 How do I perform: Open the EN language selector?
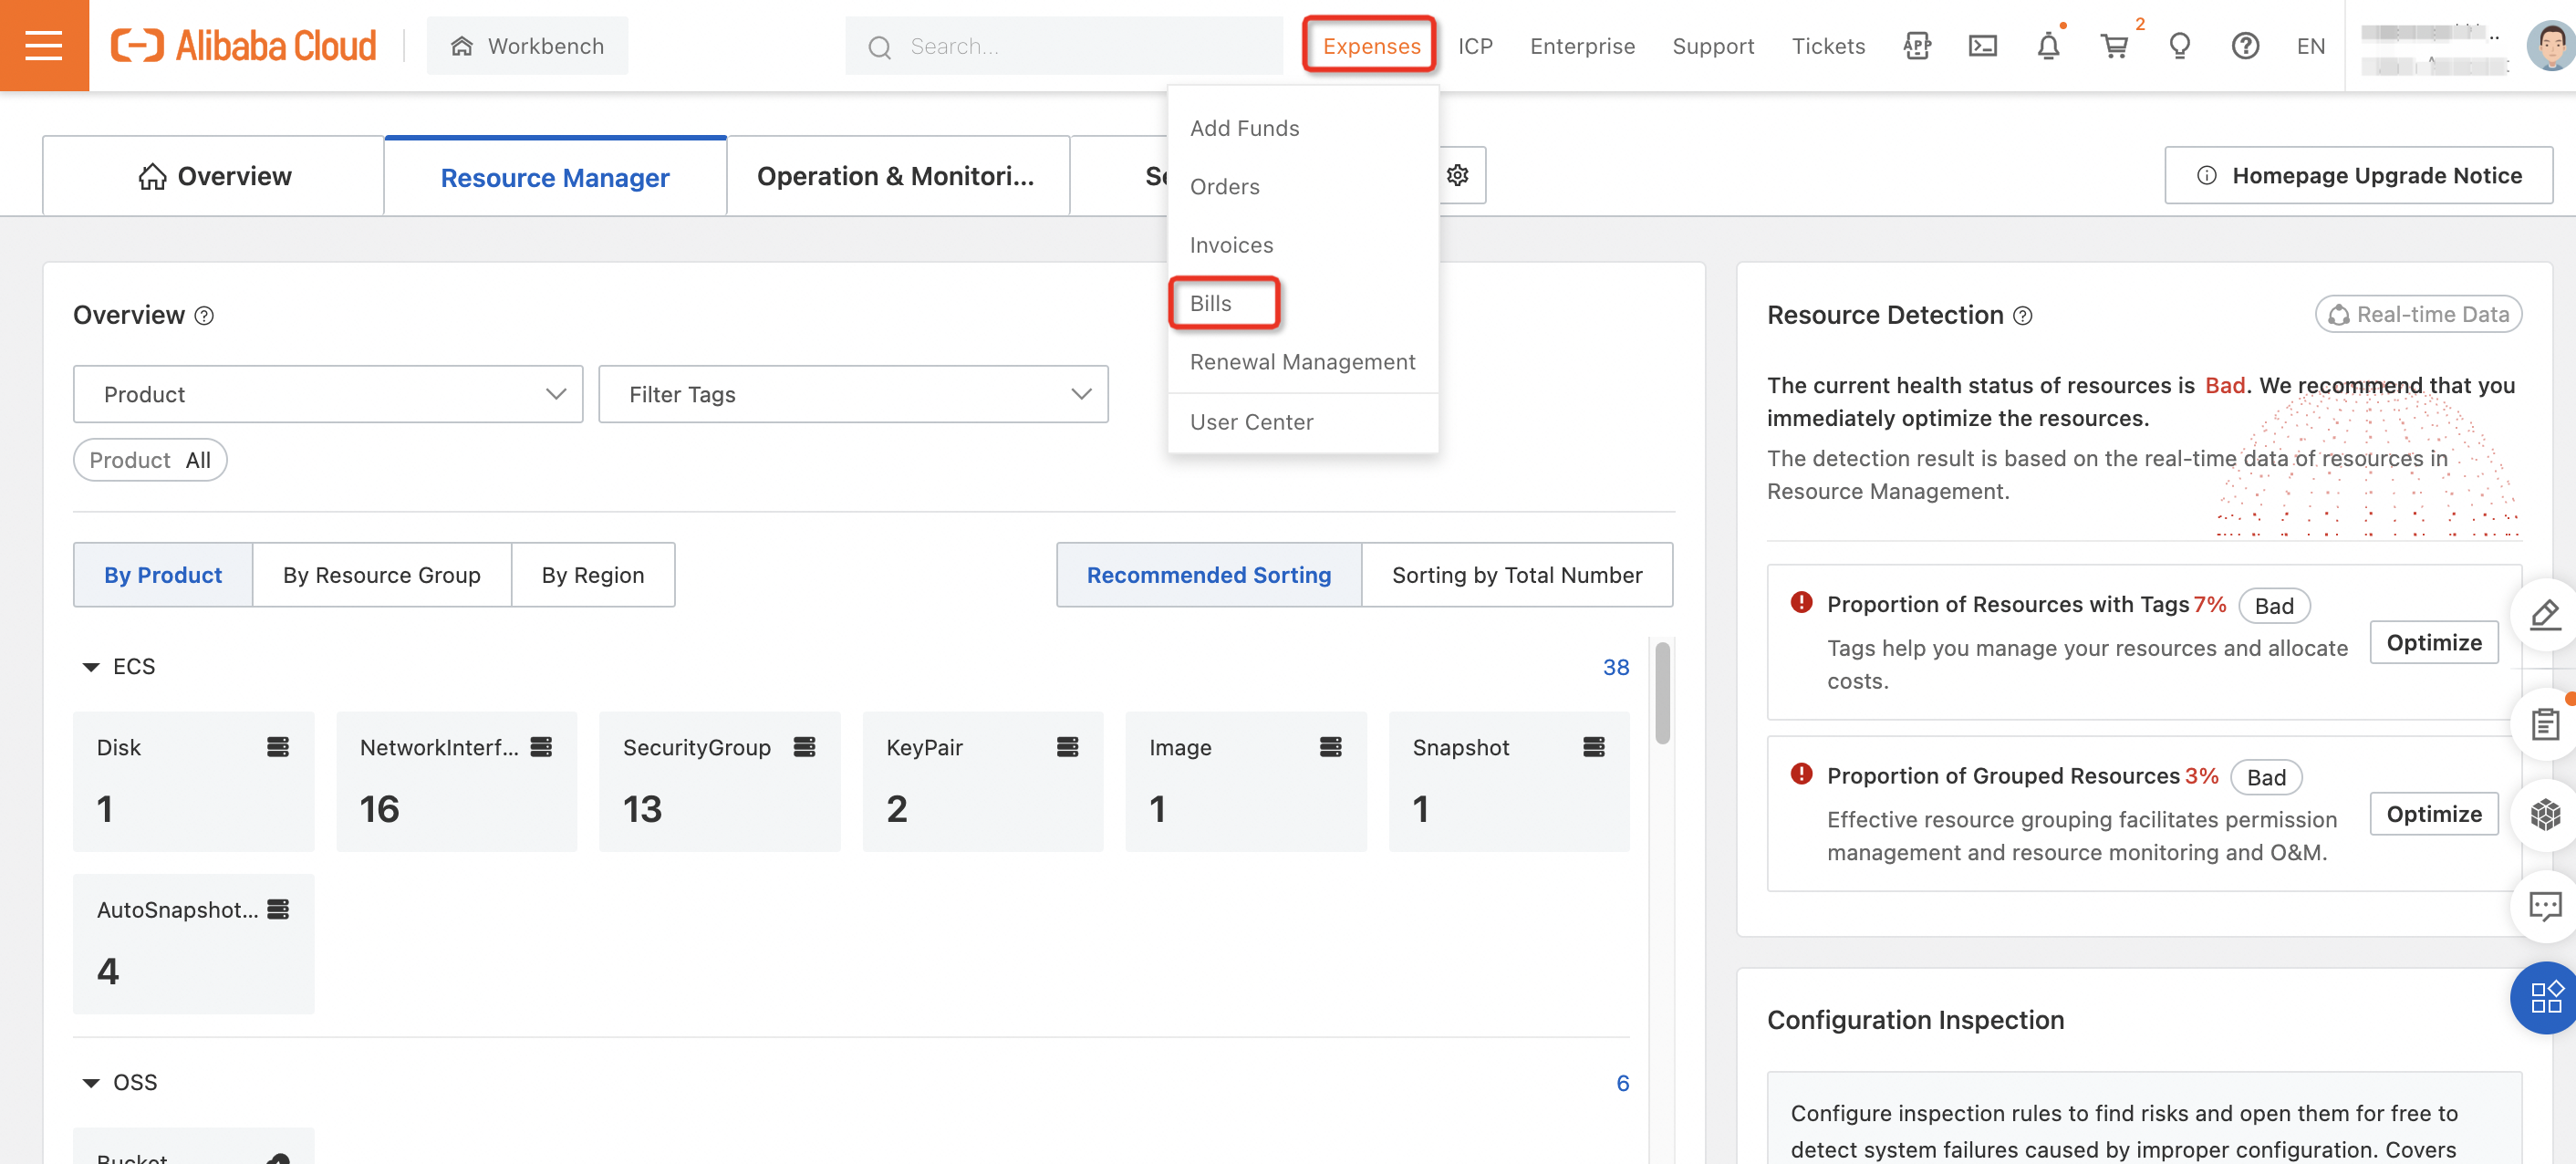[2311, 46]
